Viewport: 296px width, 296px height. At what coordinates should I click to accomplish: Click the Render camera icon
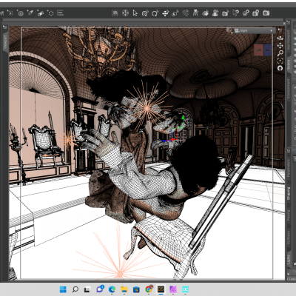[266, 13]
